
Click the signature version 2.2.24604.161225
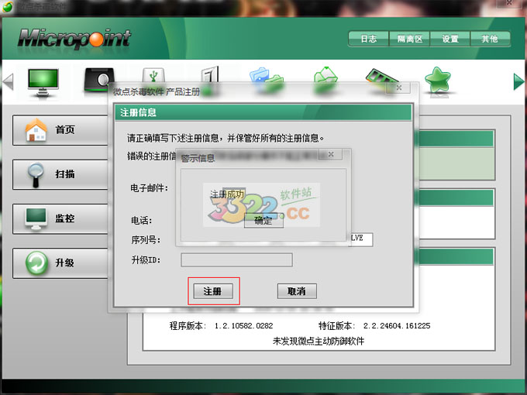[x=397, y=325]
